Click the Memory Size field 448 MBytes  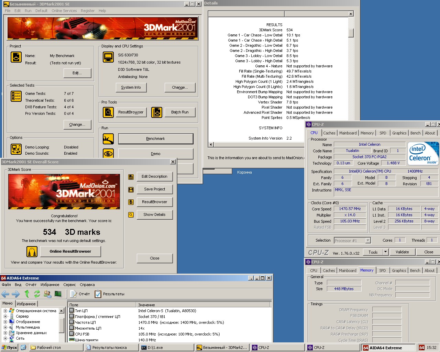(344, 289)
